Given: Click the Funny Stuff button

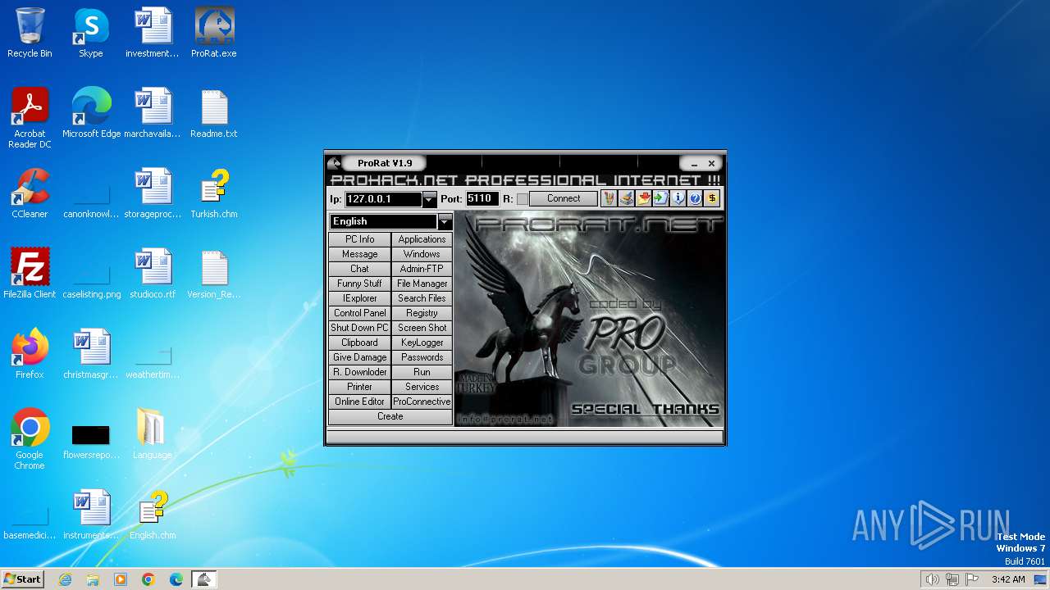Looking at the screenshot, I should click(359, 284).
